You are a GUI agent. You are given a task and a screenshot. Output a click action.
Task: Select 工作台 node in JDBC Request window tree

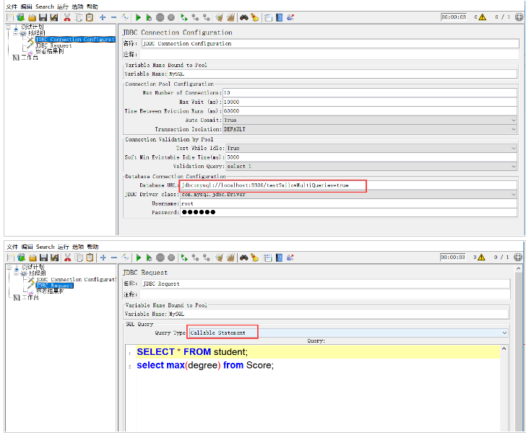coord(30,297)
